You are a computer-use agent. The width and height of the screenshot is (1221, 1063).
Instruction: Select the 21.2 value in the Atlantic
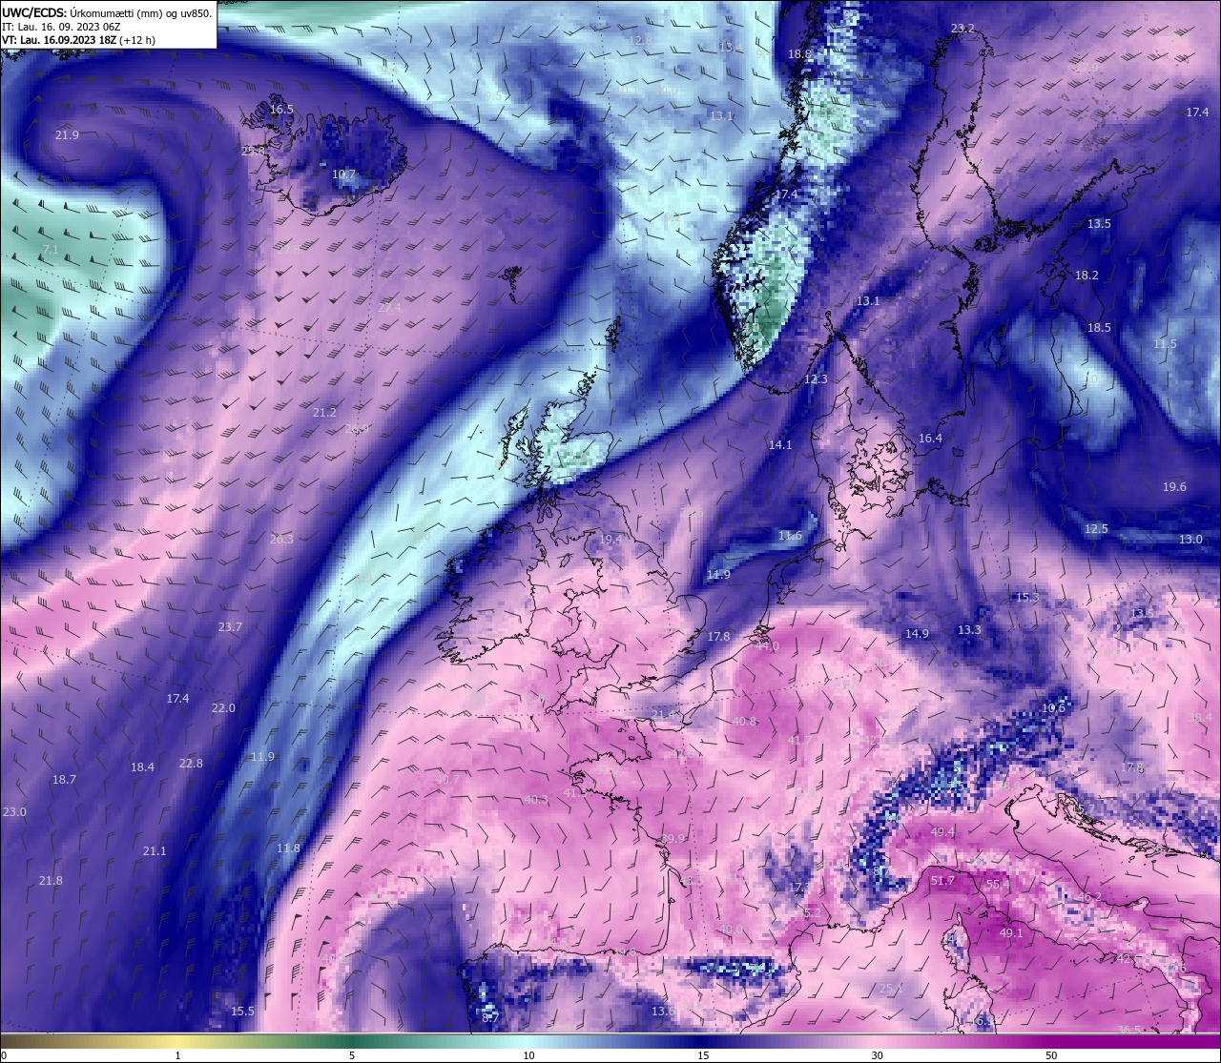(x=324, y=413)
